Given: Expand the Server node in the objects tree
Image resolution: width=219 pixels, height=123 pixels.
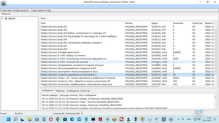Looking at the screenshot, I should (x=3, y=18).
